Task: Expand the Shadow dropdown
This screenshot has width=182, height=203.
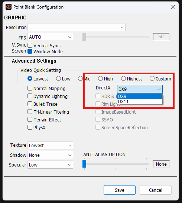Action: [x=50, y=155]
